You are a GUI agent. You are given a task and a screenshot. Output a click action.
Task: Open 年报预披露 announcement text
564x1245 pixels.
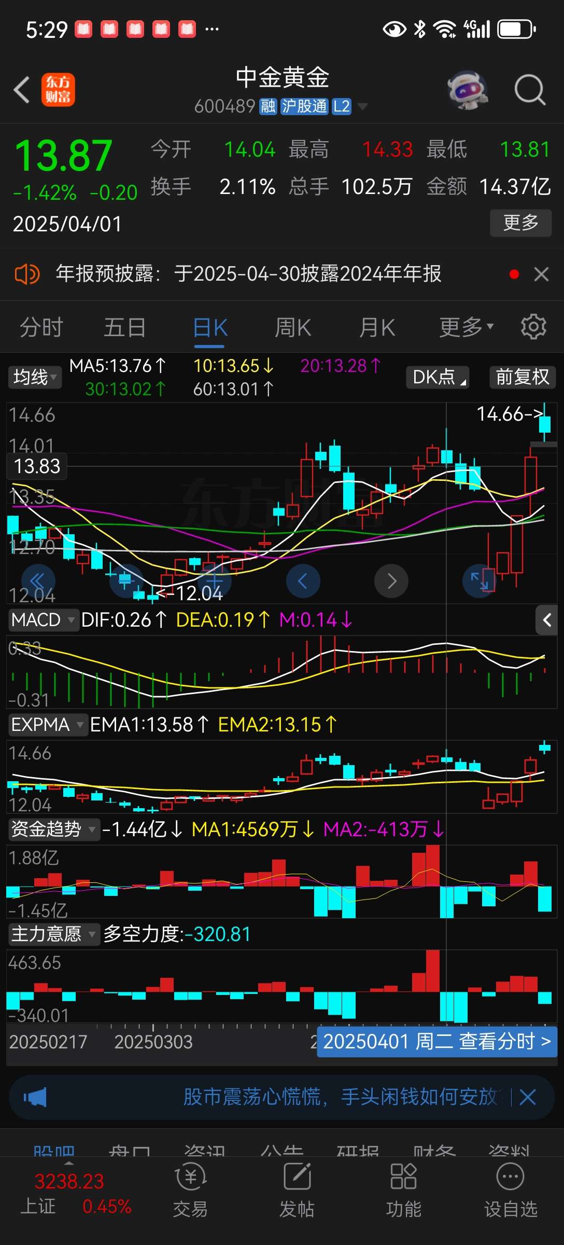(x=249, y=274)
